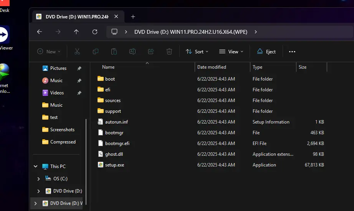
Task: Select the autorun.inf file
Action: coord(116,122)
